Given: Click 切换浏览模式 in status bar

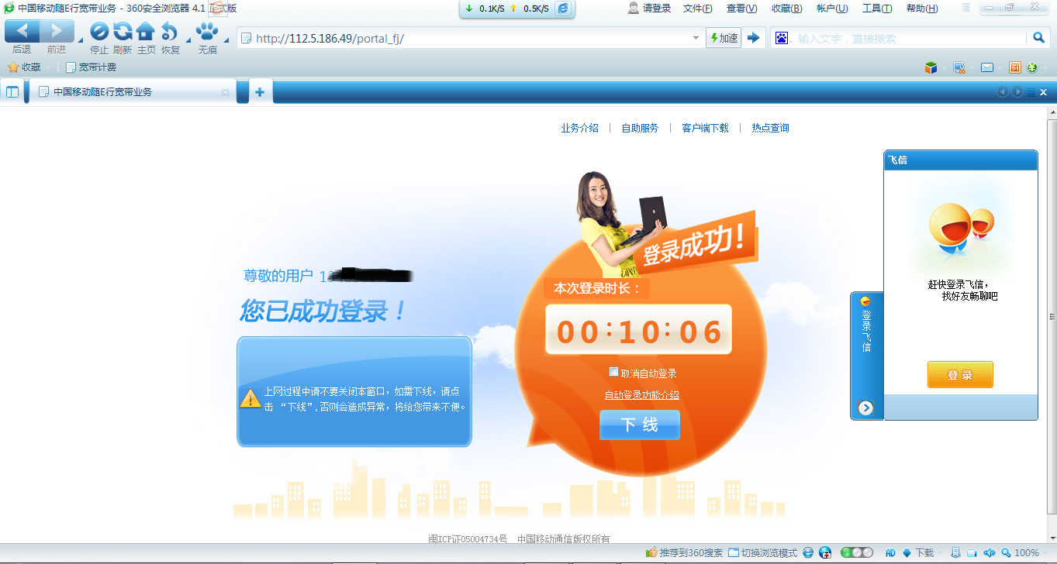Looking at the screenshot, I should (762, 553).
